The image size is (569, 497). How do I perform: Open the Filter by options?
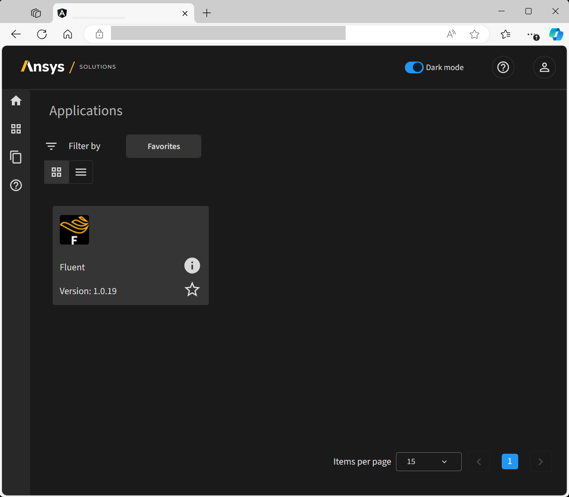pyautogui.click(x=51, y=146)
